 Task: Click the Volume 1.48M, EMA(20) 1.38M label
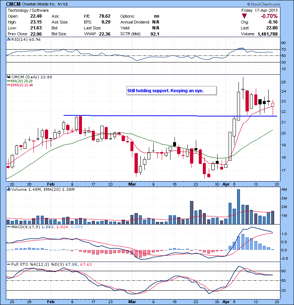pos(43,190)
